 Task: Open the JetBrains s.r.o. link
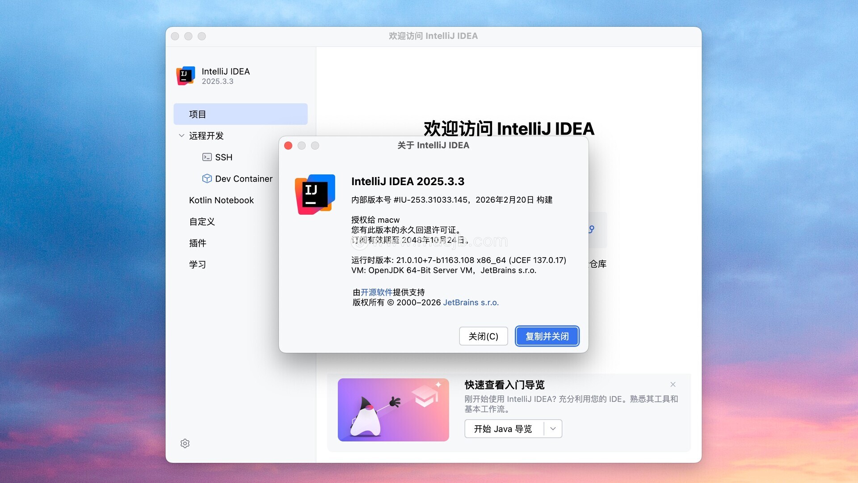click(471, 302)
